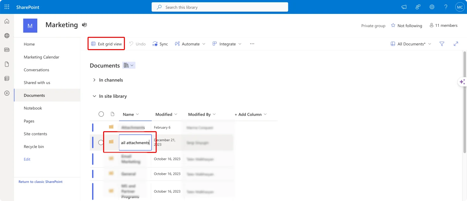Screen dimensions: 467x201
Task: Open the News icon in left rail
Action: [7, 50]
